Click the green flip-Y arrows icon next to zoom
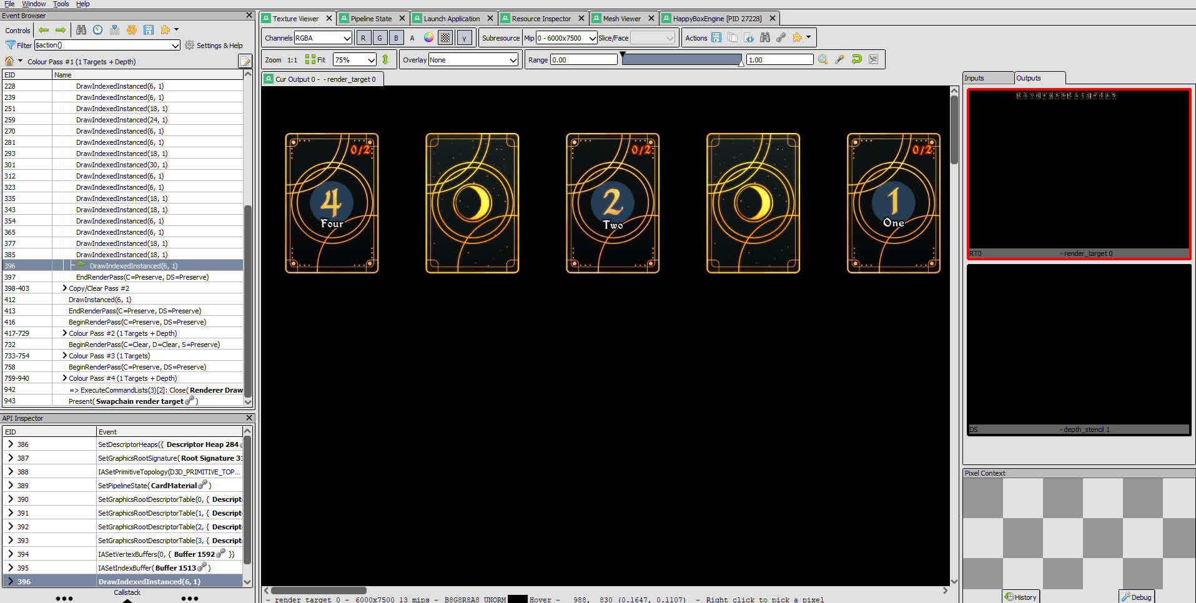1196x603 pixels. pos(385,59)
